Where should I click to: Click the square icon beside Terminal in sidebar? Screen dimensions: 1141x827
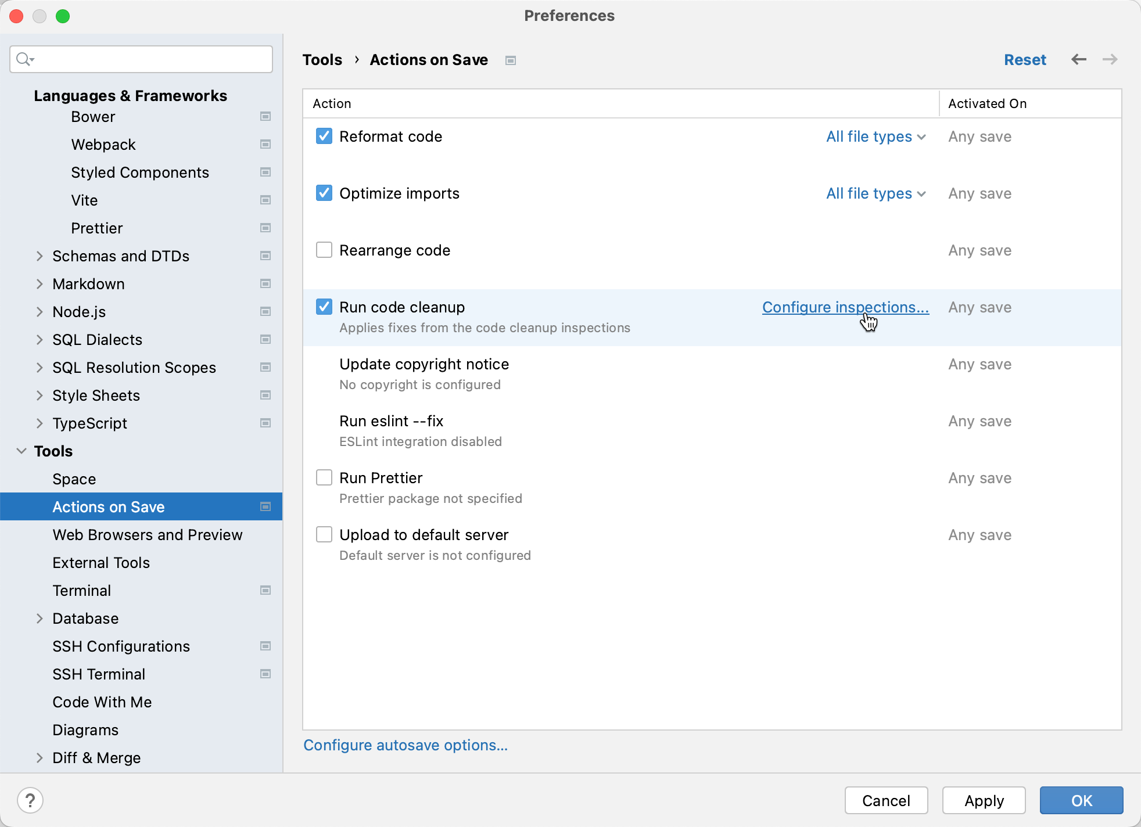pos(265,590)
